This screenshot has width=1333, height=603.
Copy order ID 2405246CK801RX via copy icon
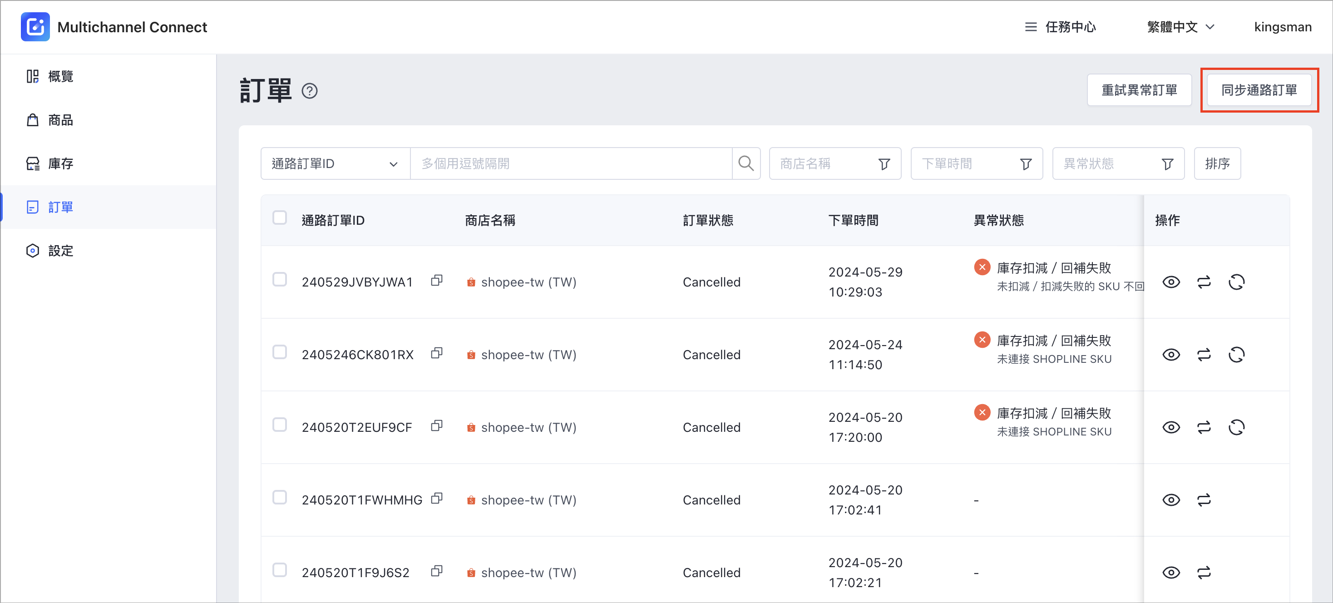click(x=437, y=352)
